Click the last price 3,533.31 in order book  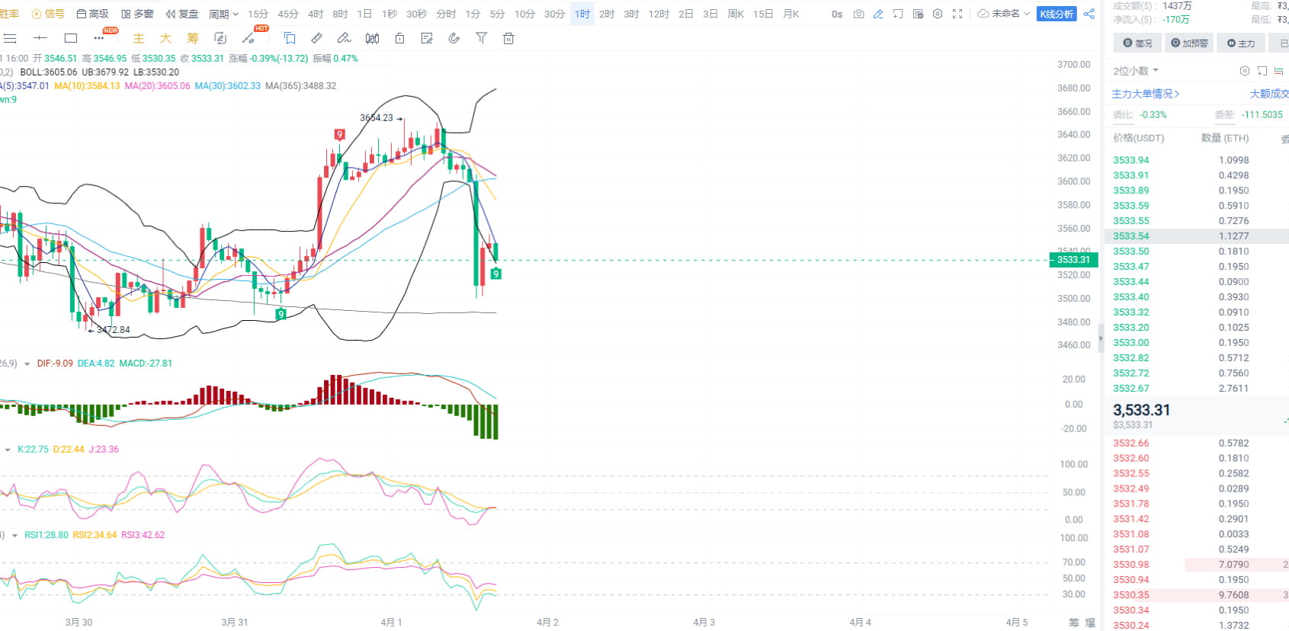tap(1141, 410)
